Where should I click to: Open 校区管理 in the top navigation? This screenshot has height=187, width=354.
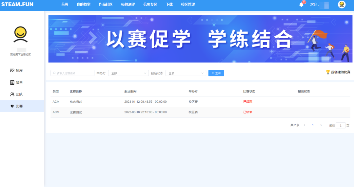click(188, 5)
